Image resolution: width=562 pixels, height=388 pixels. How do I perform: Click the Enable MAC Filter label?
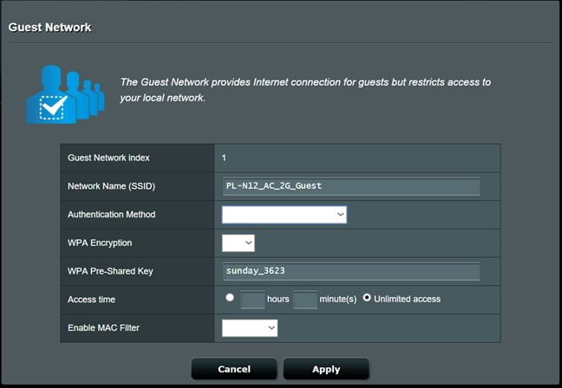(105, 328)
